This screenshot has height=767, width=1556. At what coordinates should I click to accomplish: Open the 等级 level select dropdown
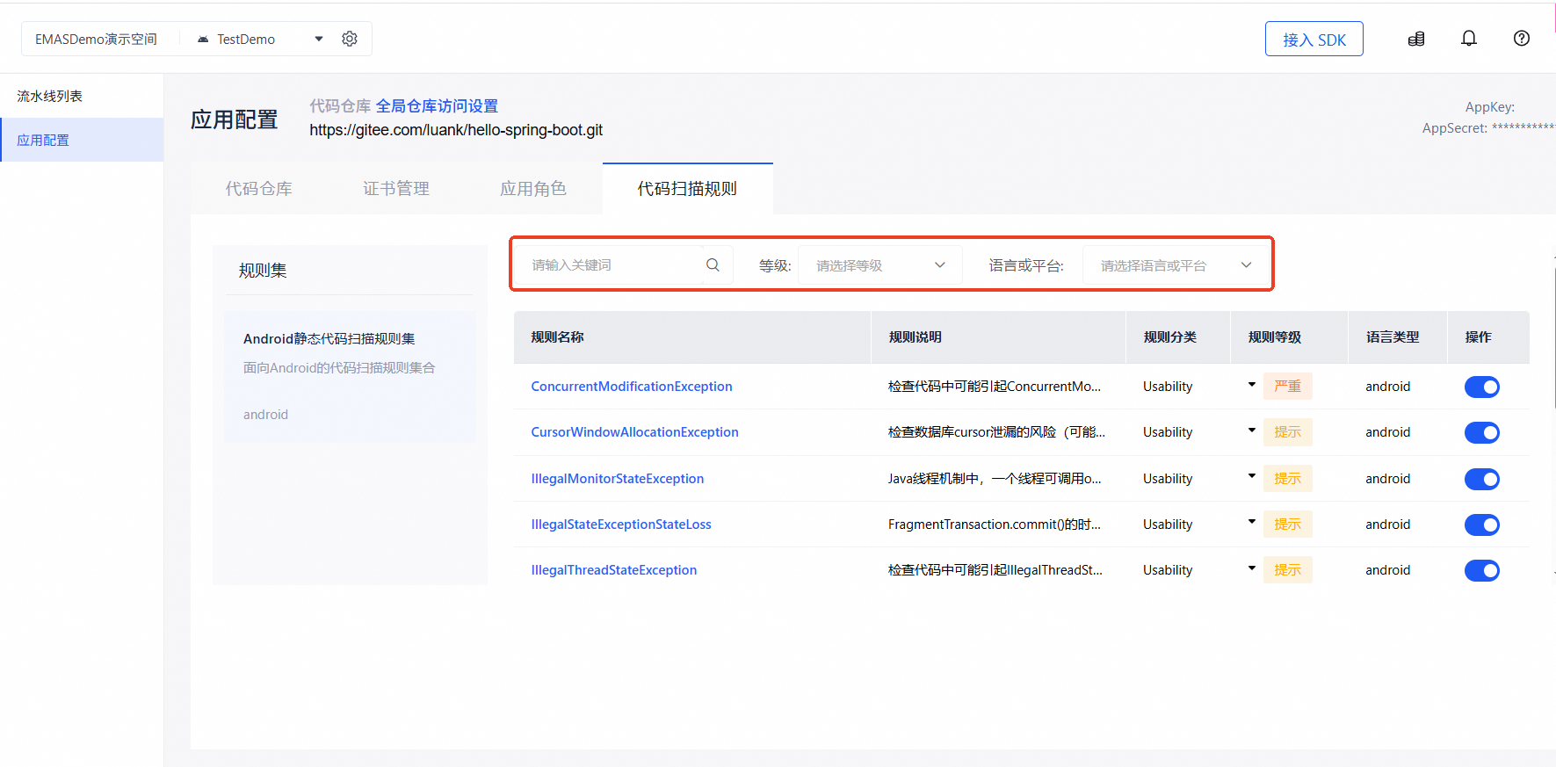click(879, 265)
